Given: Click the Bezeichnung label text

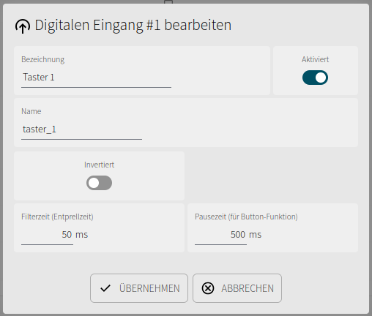Looking at the screenshot, I should 43,59.
